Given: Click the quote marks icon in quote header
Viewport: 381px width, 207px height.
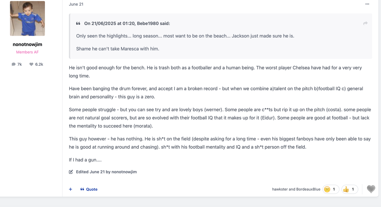Looking at the screenshot, I should pyautogui.click(x=78, y=24).
